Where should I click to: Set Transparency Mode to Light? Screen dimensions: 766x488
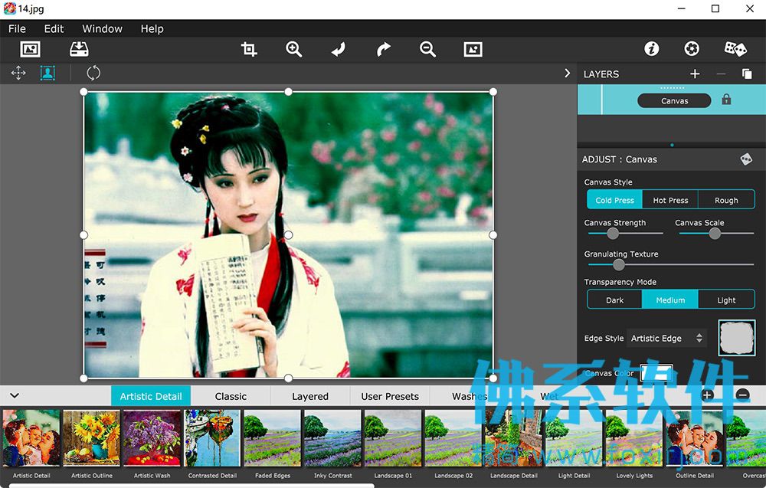[726, 300]
